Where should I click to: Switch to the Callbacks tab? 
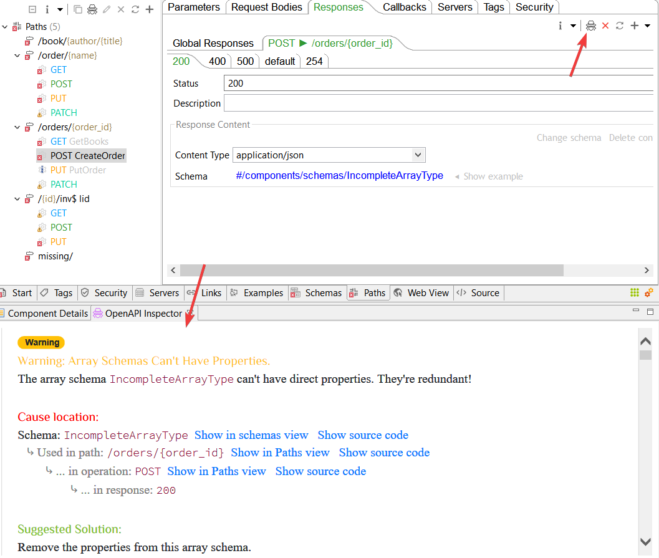(404, 7)
